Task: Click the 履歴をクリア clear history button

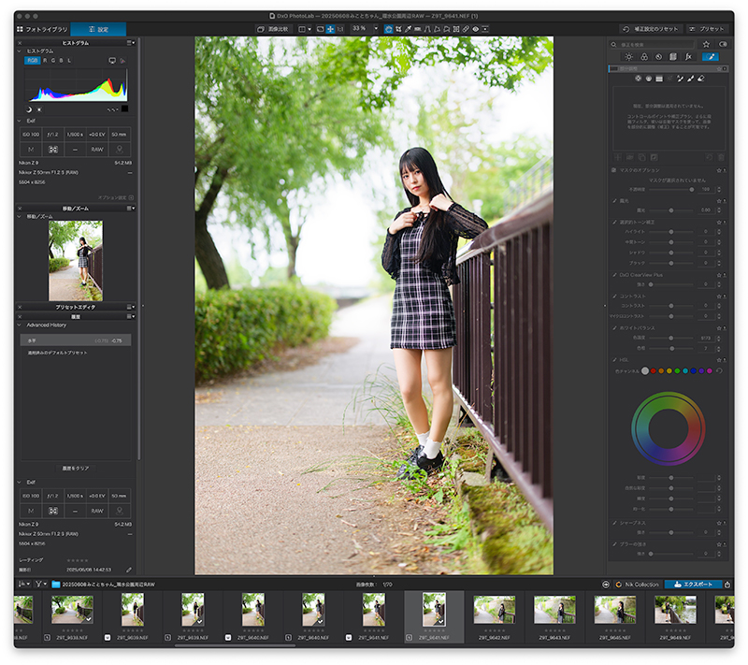Action: 76,469
